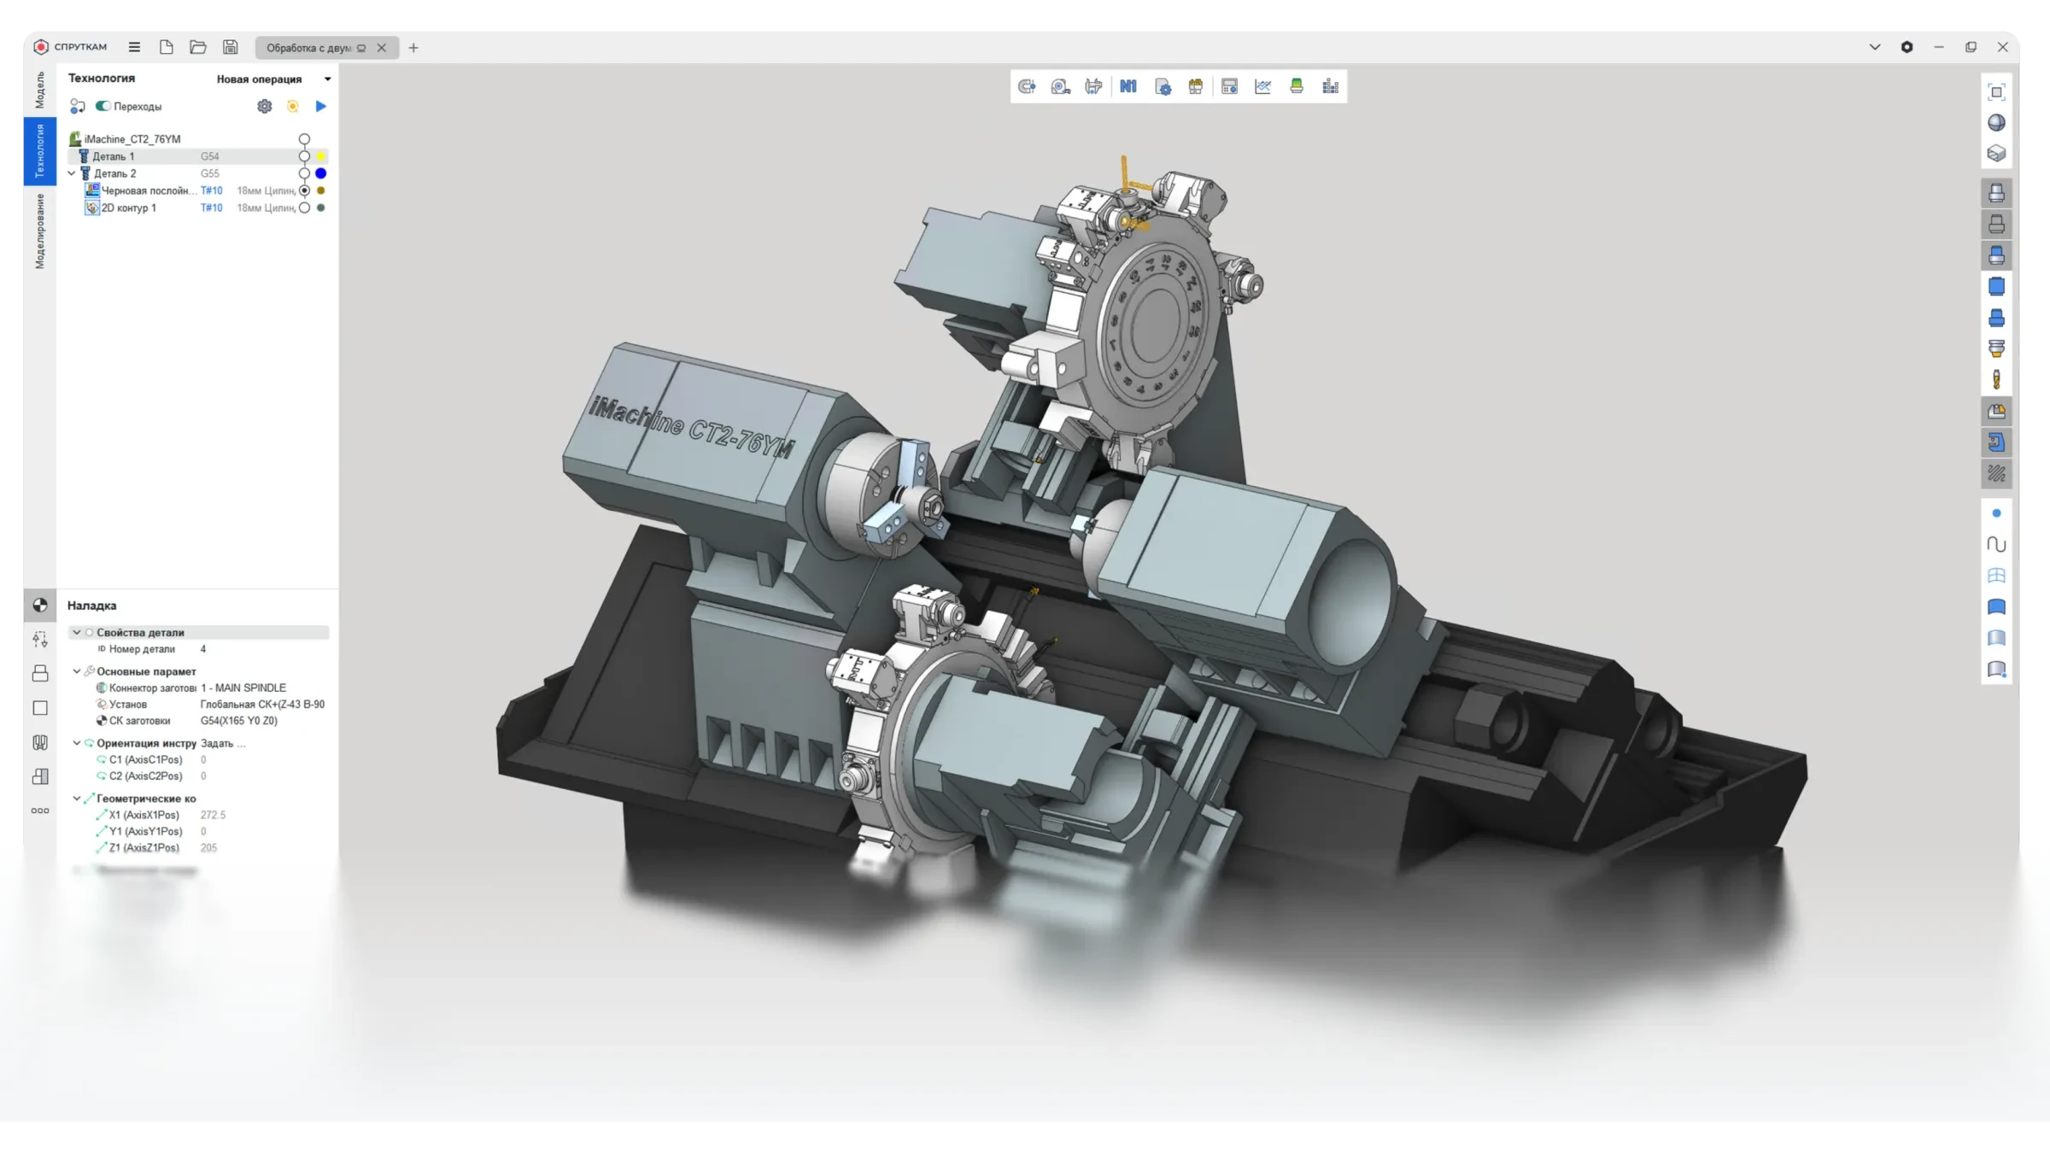Select the caliper measurement tool

1093,86
